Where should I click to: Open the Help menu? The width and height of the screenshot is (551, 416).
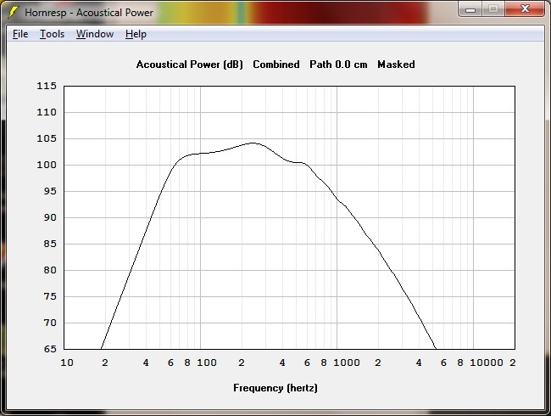tap(136, 34)
